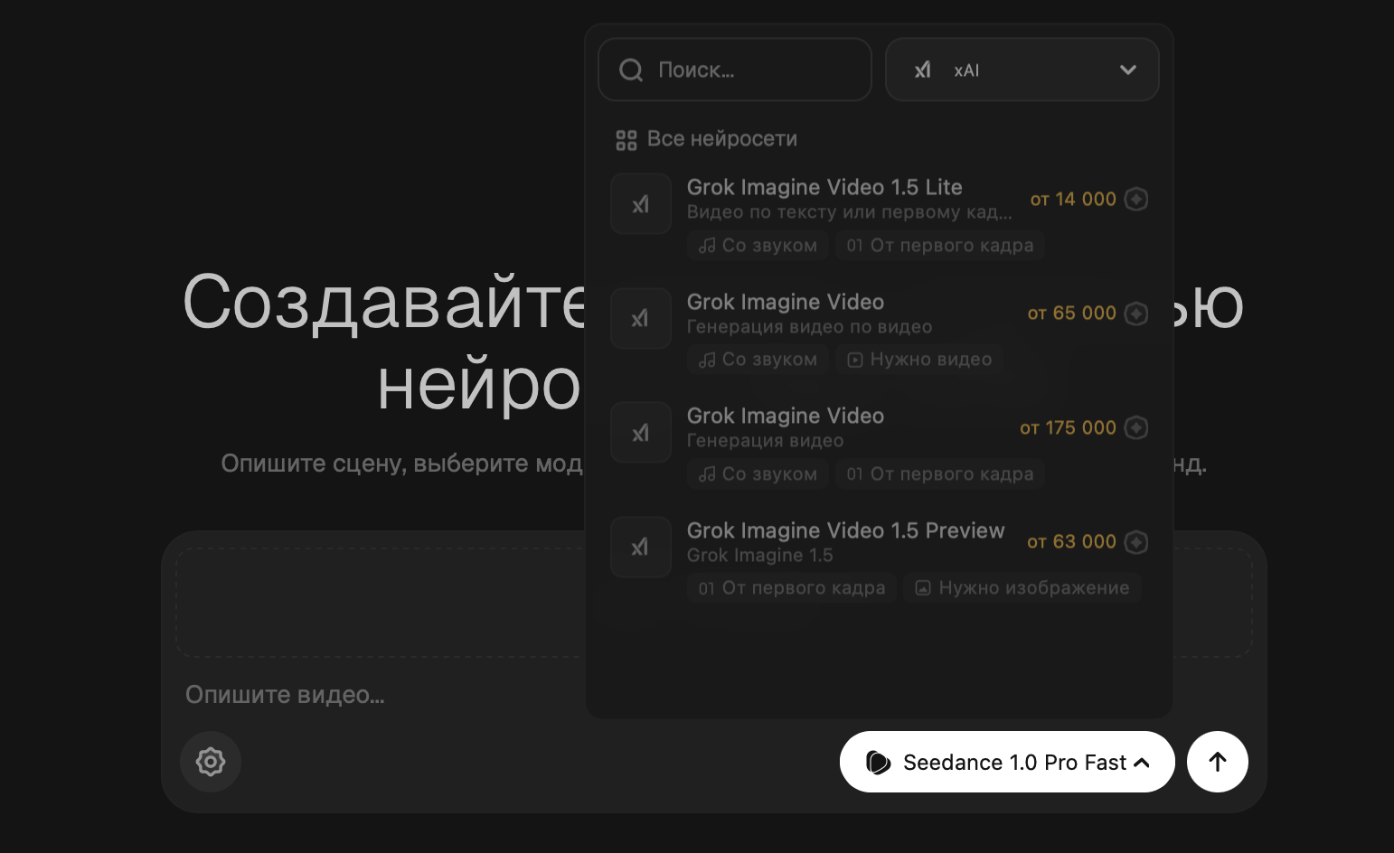The height and width of the screenshot is (853, 1394).
Task: Open generation settings gear button
Action: [211, 762]
